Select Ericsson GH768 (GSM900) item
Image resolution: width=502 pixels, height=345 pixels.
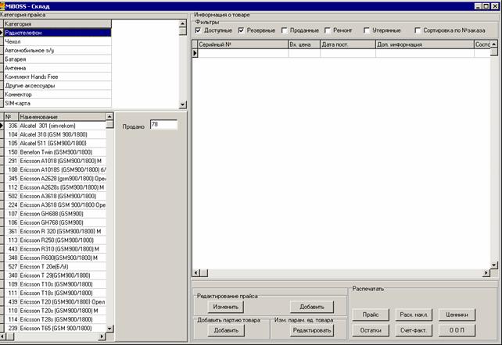[x=56, y=222]
